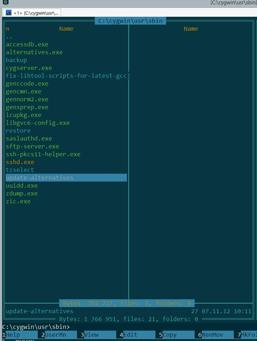257x341 pixels.
Task: Select the backup file entry
Action: [16, 60]
